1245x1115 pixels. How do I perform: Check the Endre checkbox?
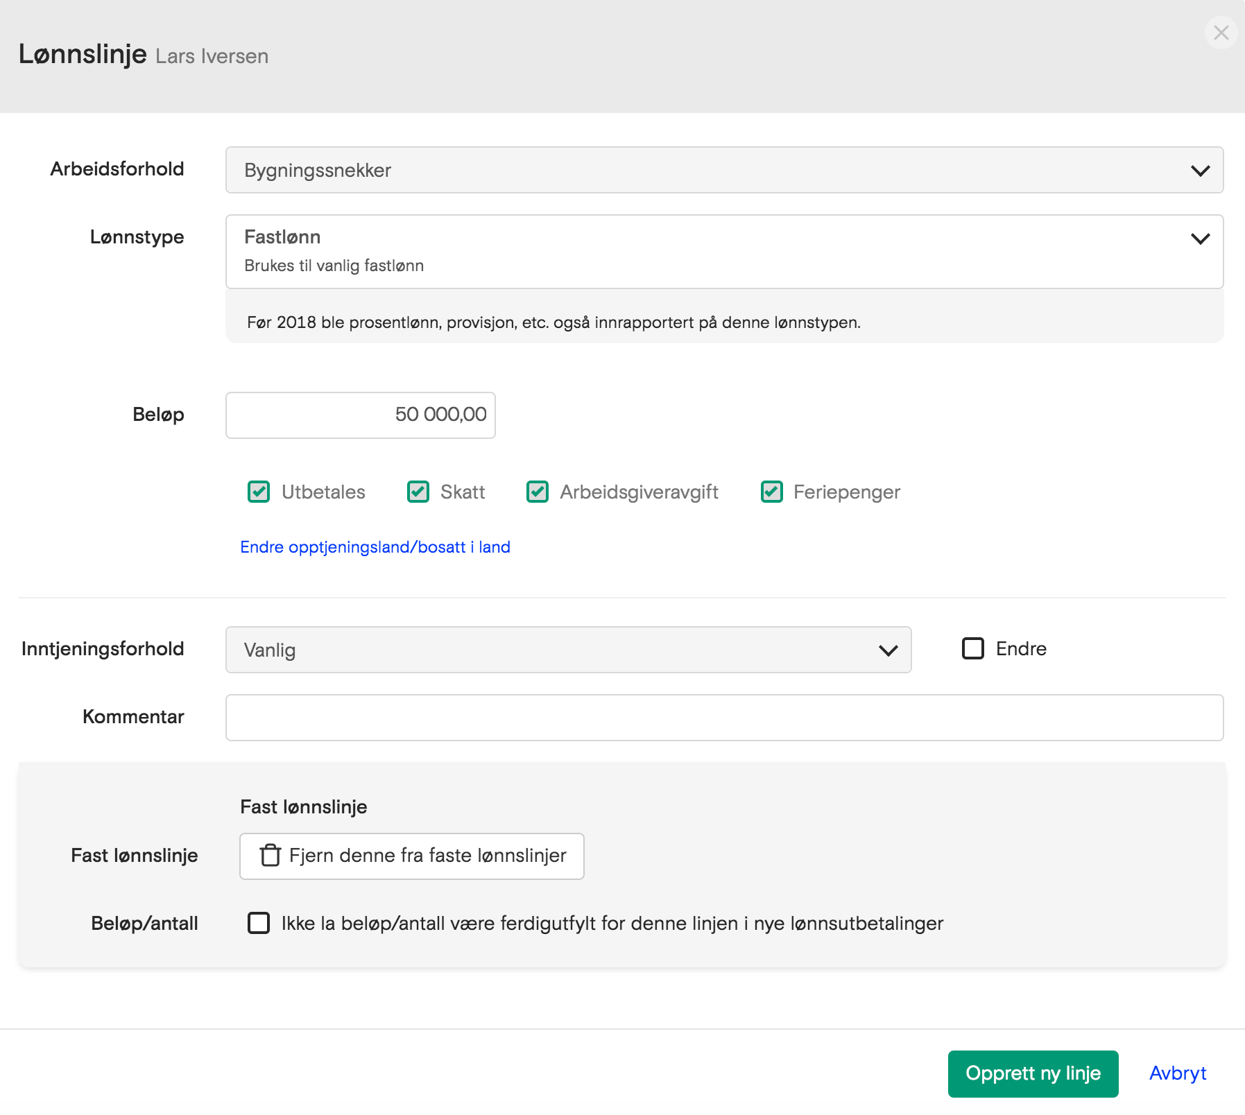[973, 648]
